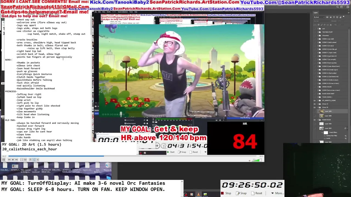Pause the video with the player's pause button

pos(4,160)
